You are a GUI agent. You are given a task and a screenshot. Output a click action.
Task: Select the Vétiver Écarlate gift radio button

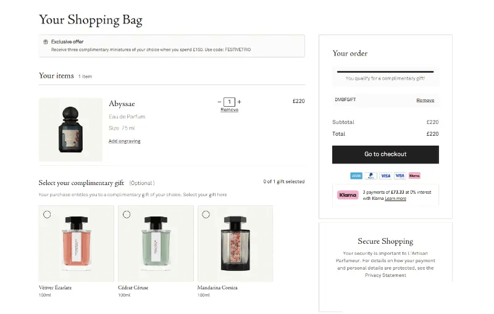[x=48, y=214]
